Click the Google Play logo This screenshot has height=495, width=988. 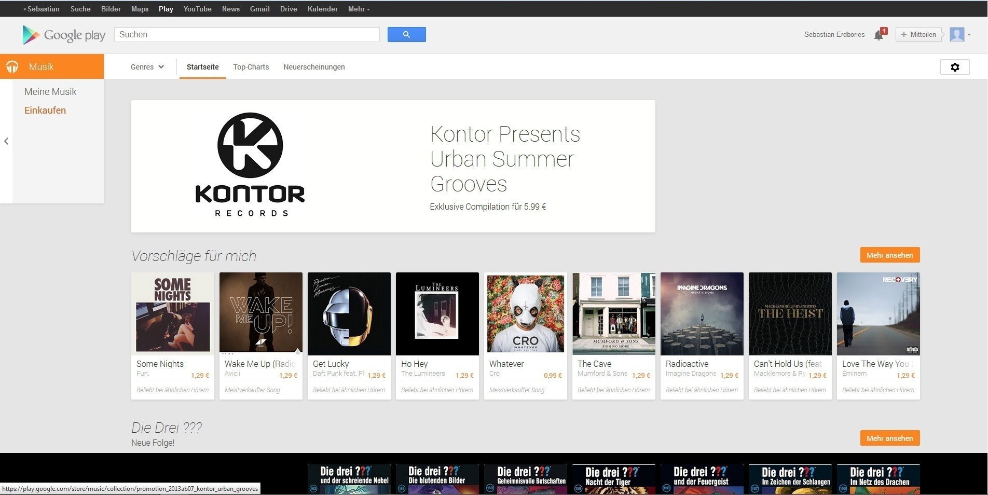64,35
